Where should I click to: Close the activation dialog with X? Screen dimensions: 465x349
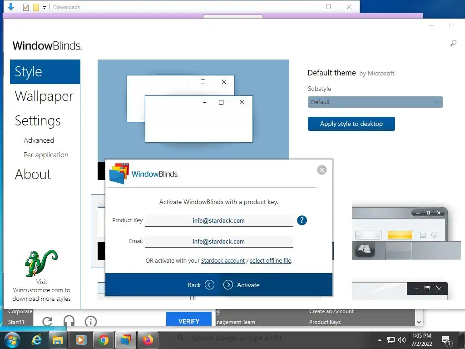pyautogui.click(x=322, y=170)
